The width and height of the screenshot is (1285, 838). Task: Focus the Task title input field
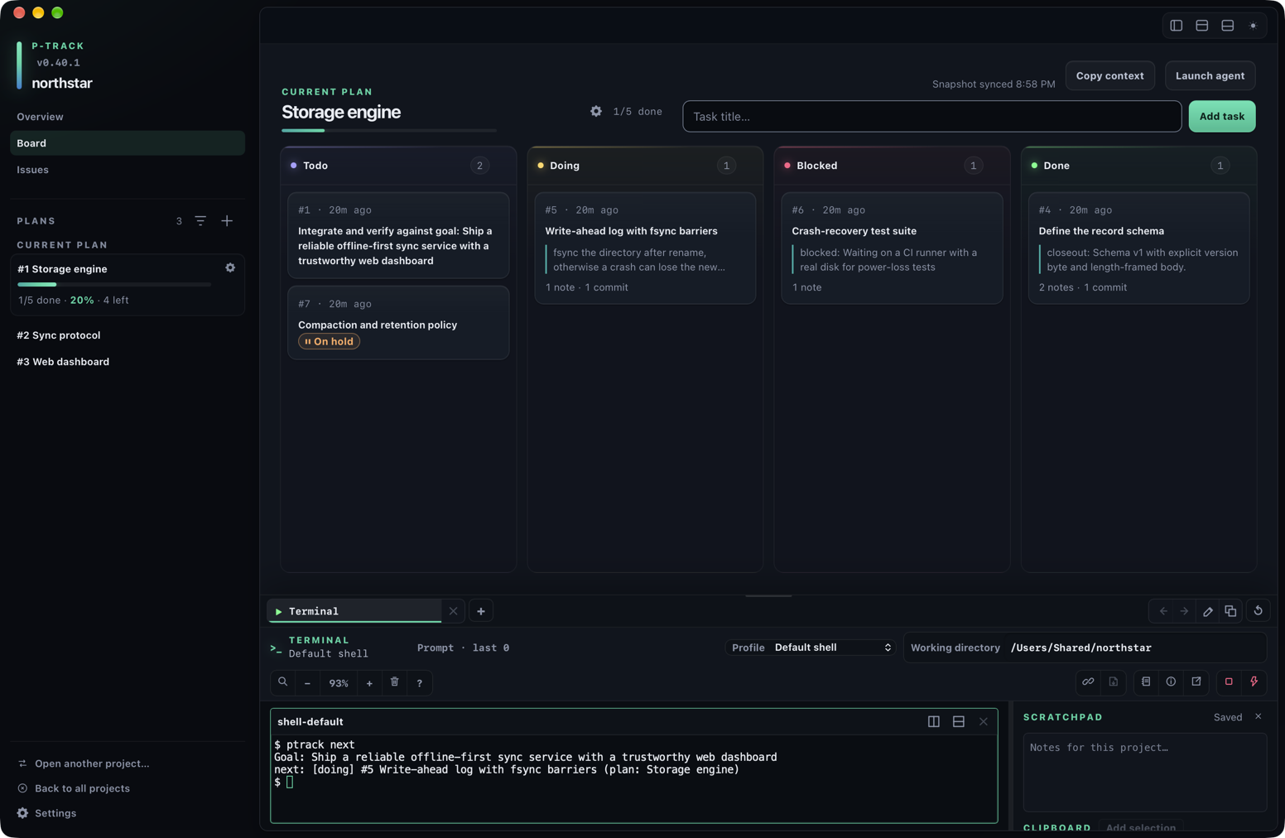coord(931,116)
